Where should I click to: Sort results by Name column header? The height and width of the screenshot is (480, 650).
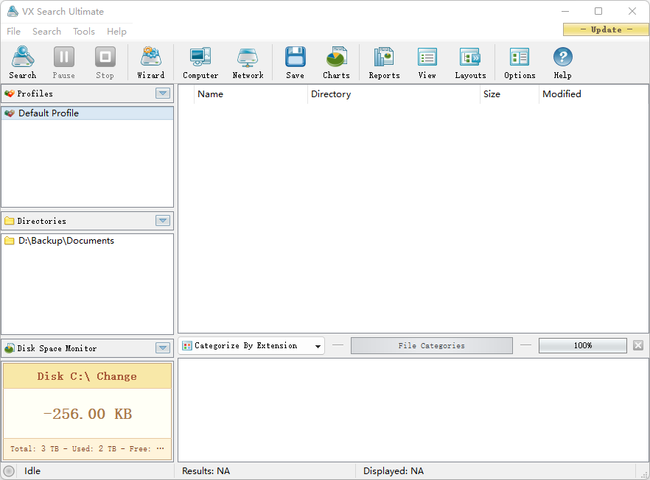(251, 94)
